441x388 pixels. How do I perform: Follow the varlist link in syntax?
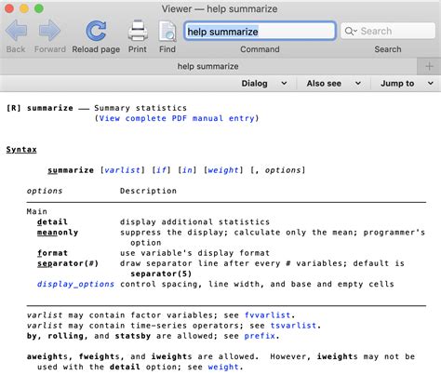click(x=123, y=170)
